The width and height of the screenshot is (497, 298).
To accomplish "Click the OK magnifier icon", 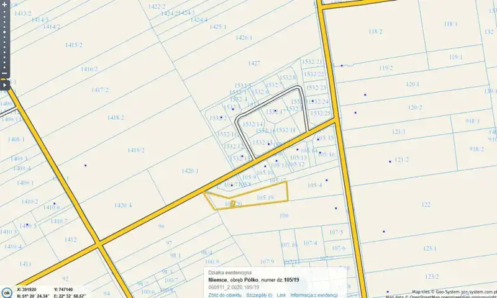I will 6,292.
